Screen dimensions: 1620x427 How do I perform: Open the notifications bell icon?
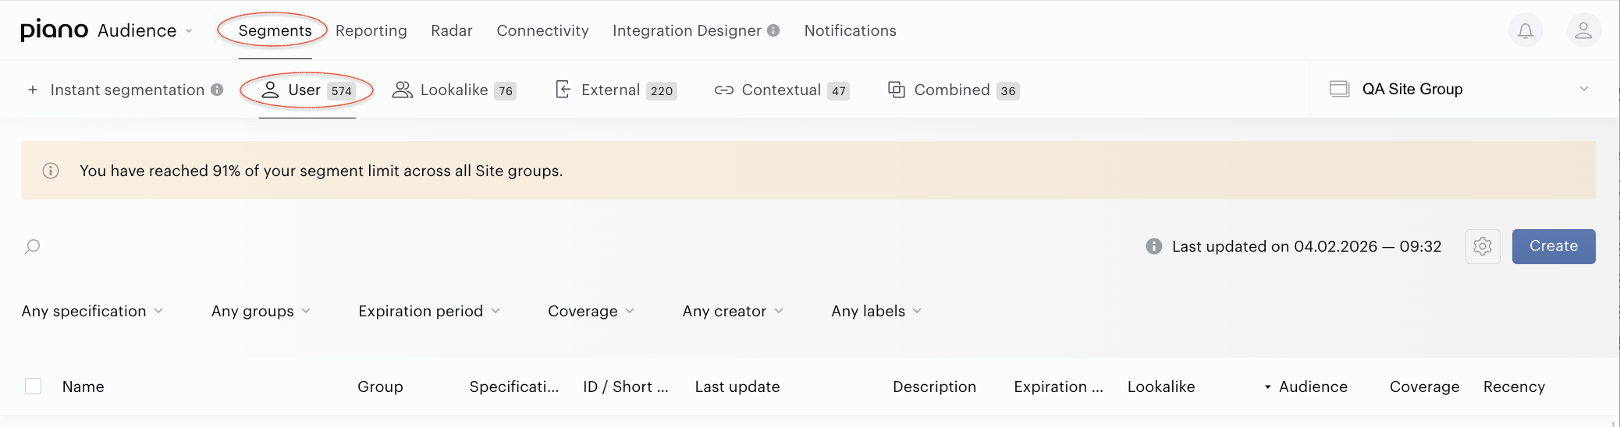pos(1526,30)
